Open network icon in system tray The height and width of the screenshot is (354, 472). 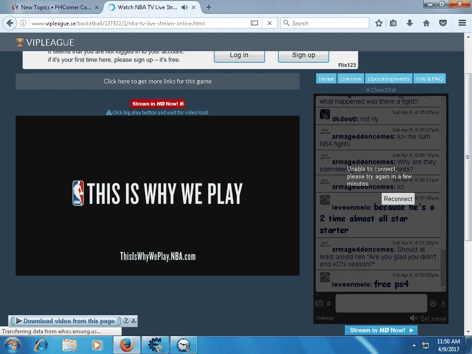[x=425, y=345]
